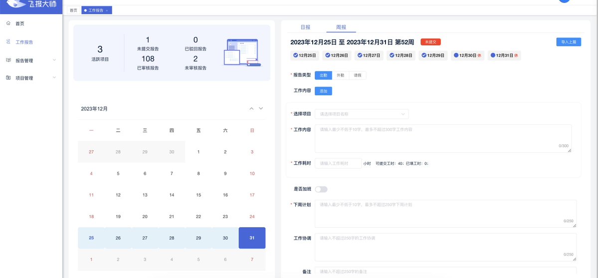Select December 31 on the calendar
The image size is (598, 278).
point(252,238)
